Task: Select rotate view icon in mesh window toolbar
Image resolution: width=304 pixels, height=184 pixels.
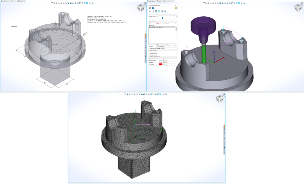Action: 165,94
